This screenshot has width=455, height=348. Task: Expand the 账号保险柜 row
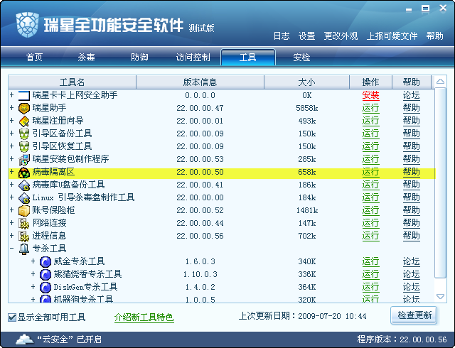11,210
